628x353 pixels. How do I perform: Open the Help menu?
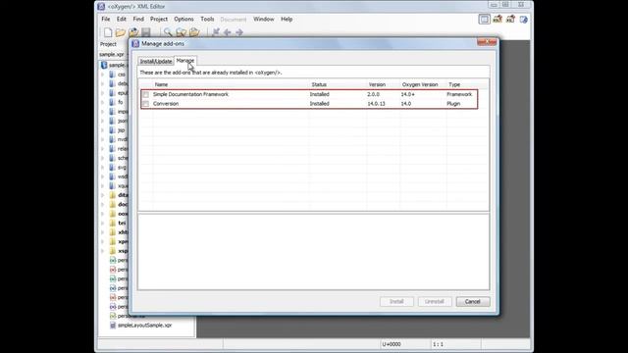pos(287,19)
